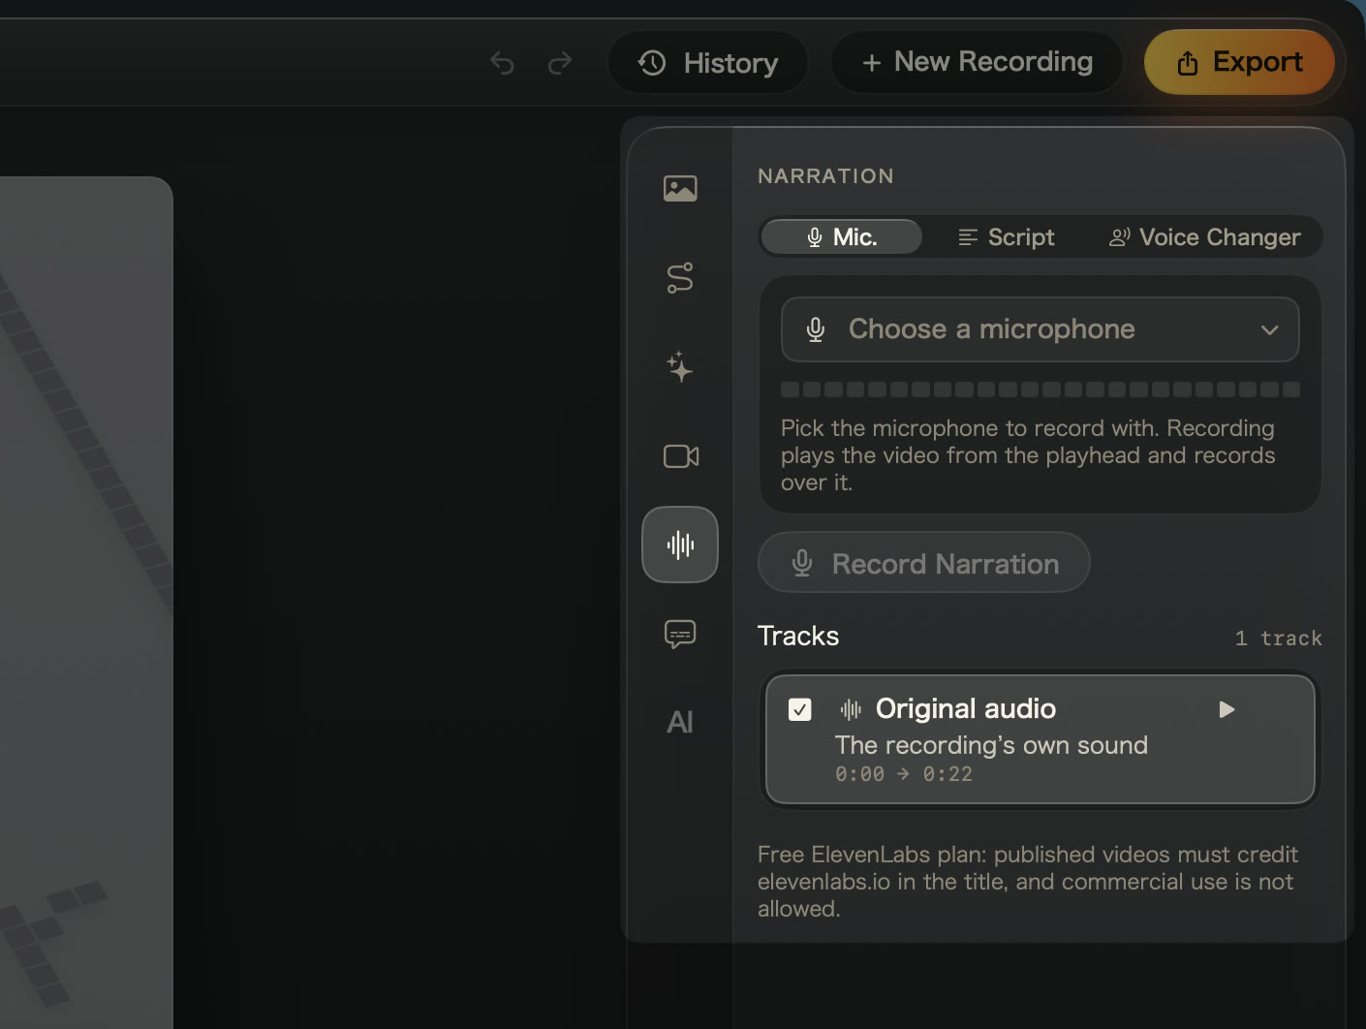Click the '0:00 → 0:22' time range
Image resolution: width=1366 pixels, height=1029 pixels.
pyautogui.click(x=904, y=774)
